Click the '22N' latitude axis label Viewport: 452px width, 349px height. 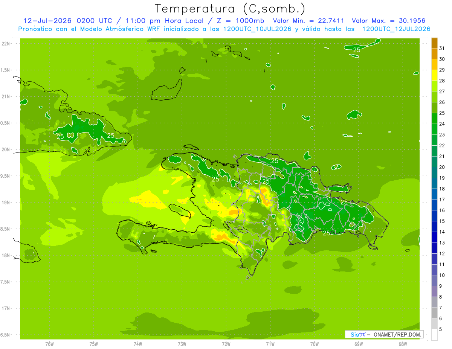click(x=6, y=44)
